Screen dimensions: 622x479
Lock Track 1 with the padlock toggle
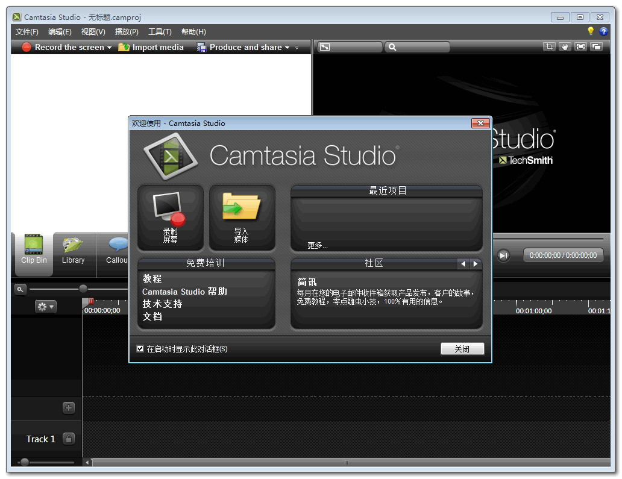(x=69, y=439)
